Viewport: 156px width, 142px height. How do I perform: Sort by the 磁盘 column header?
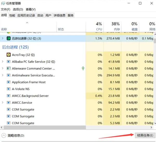coord(130,27)
